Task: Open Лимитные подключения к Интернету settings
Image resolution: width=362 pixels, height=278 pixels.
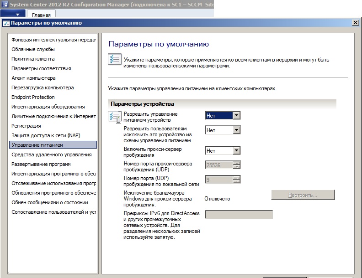Action: 53,116
